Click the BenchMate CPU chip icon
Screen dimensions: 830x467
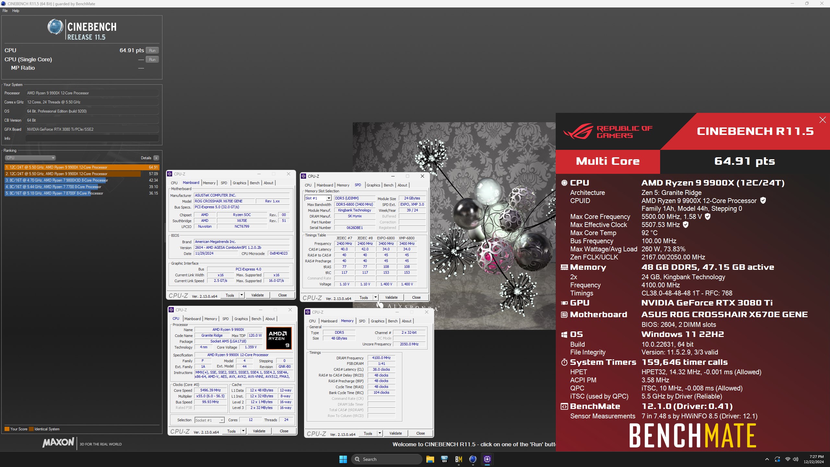(x=564, y=183)
